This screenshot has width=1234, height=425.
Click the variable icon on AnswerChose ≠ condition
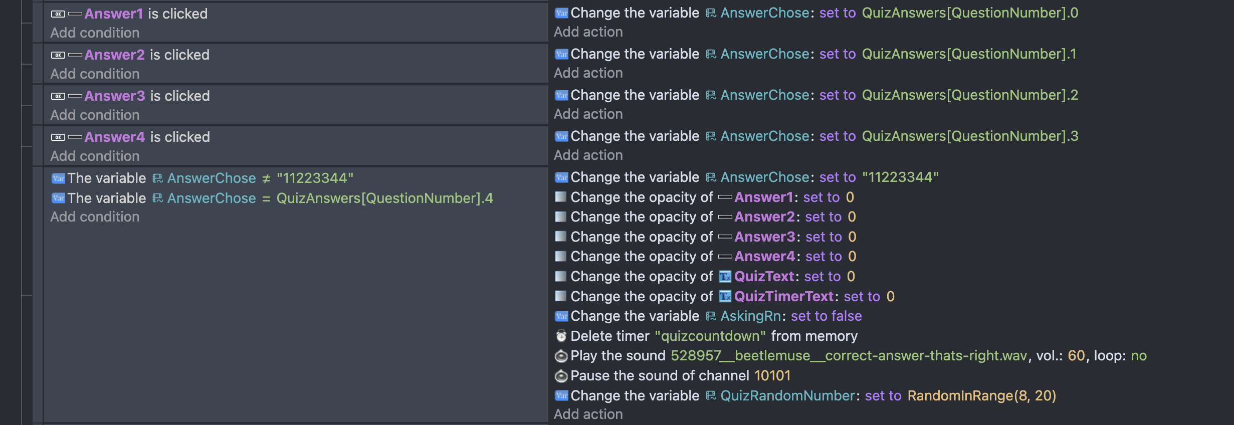click(x=58, y=178)
